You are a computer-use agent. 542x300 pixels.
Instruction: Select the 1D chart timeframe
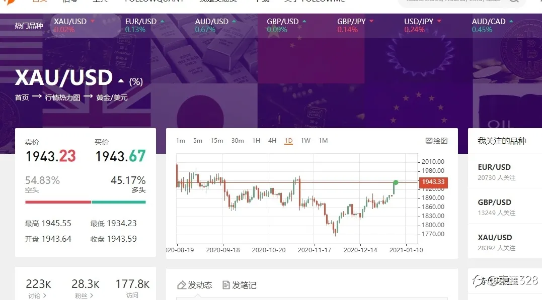coord(288,141)
